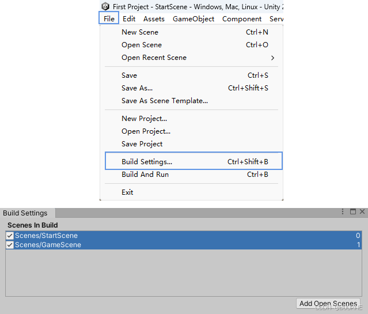The height and width of the screenshot is (314, 368).
Task: Open Build Settings... from the menu
Action: [x=194, y=161]
